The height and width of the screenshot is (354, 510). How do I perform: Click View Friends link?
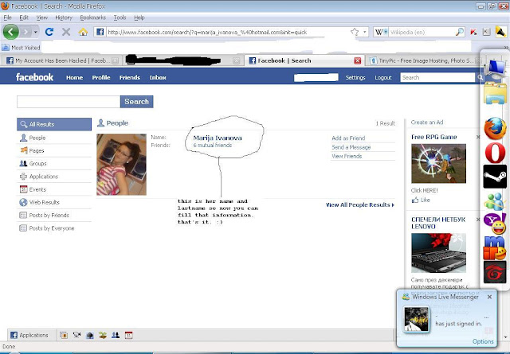(347, 156)
